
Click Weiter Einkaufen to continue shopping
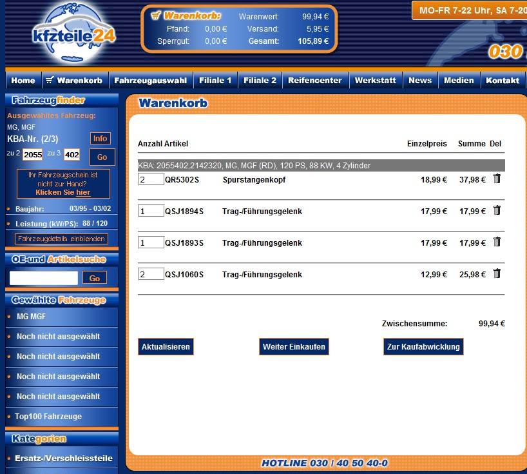pyautogui.click(x=294, y=347)
